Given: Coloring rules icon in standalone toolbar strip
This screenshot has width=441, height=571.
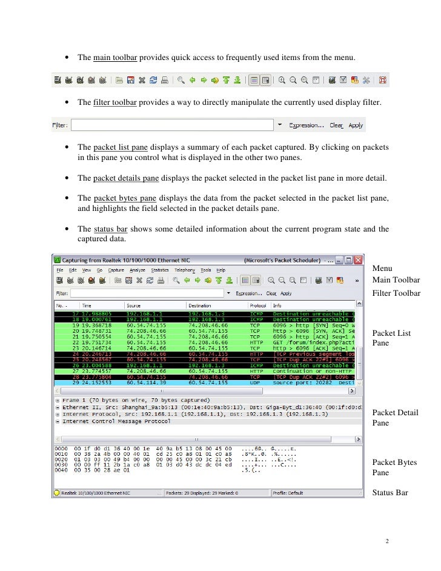Looking at the screenshot, I should (355, 80).
